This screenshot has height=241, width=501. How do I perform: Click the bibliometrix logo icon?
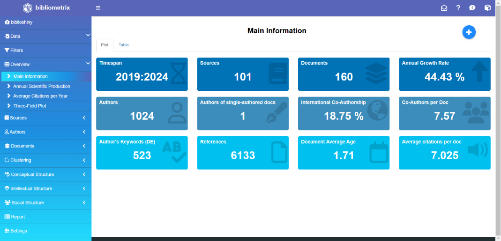28,8
